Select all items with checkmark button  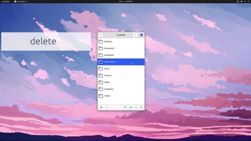101,107
